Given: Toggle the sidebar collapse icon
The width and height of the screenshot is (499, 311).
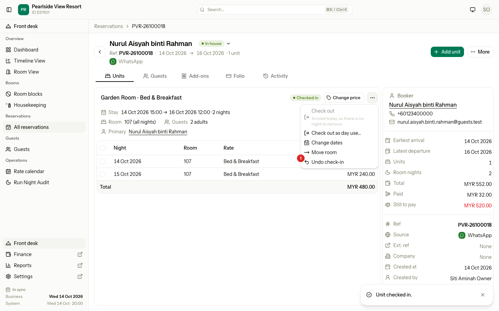Looking at the screenshot, I should (x=9, y=10).
